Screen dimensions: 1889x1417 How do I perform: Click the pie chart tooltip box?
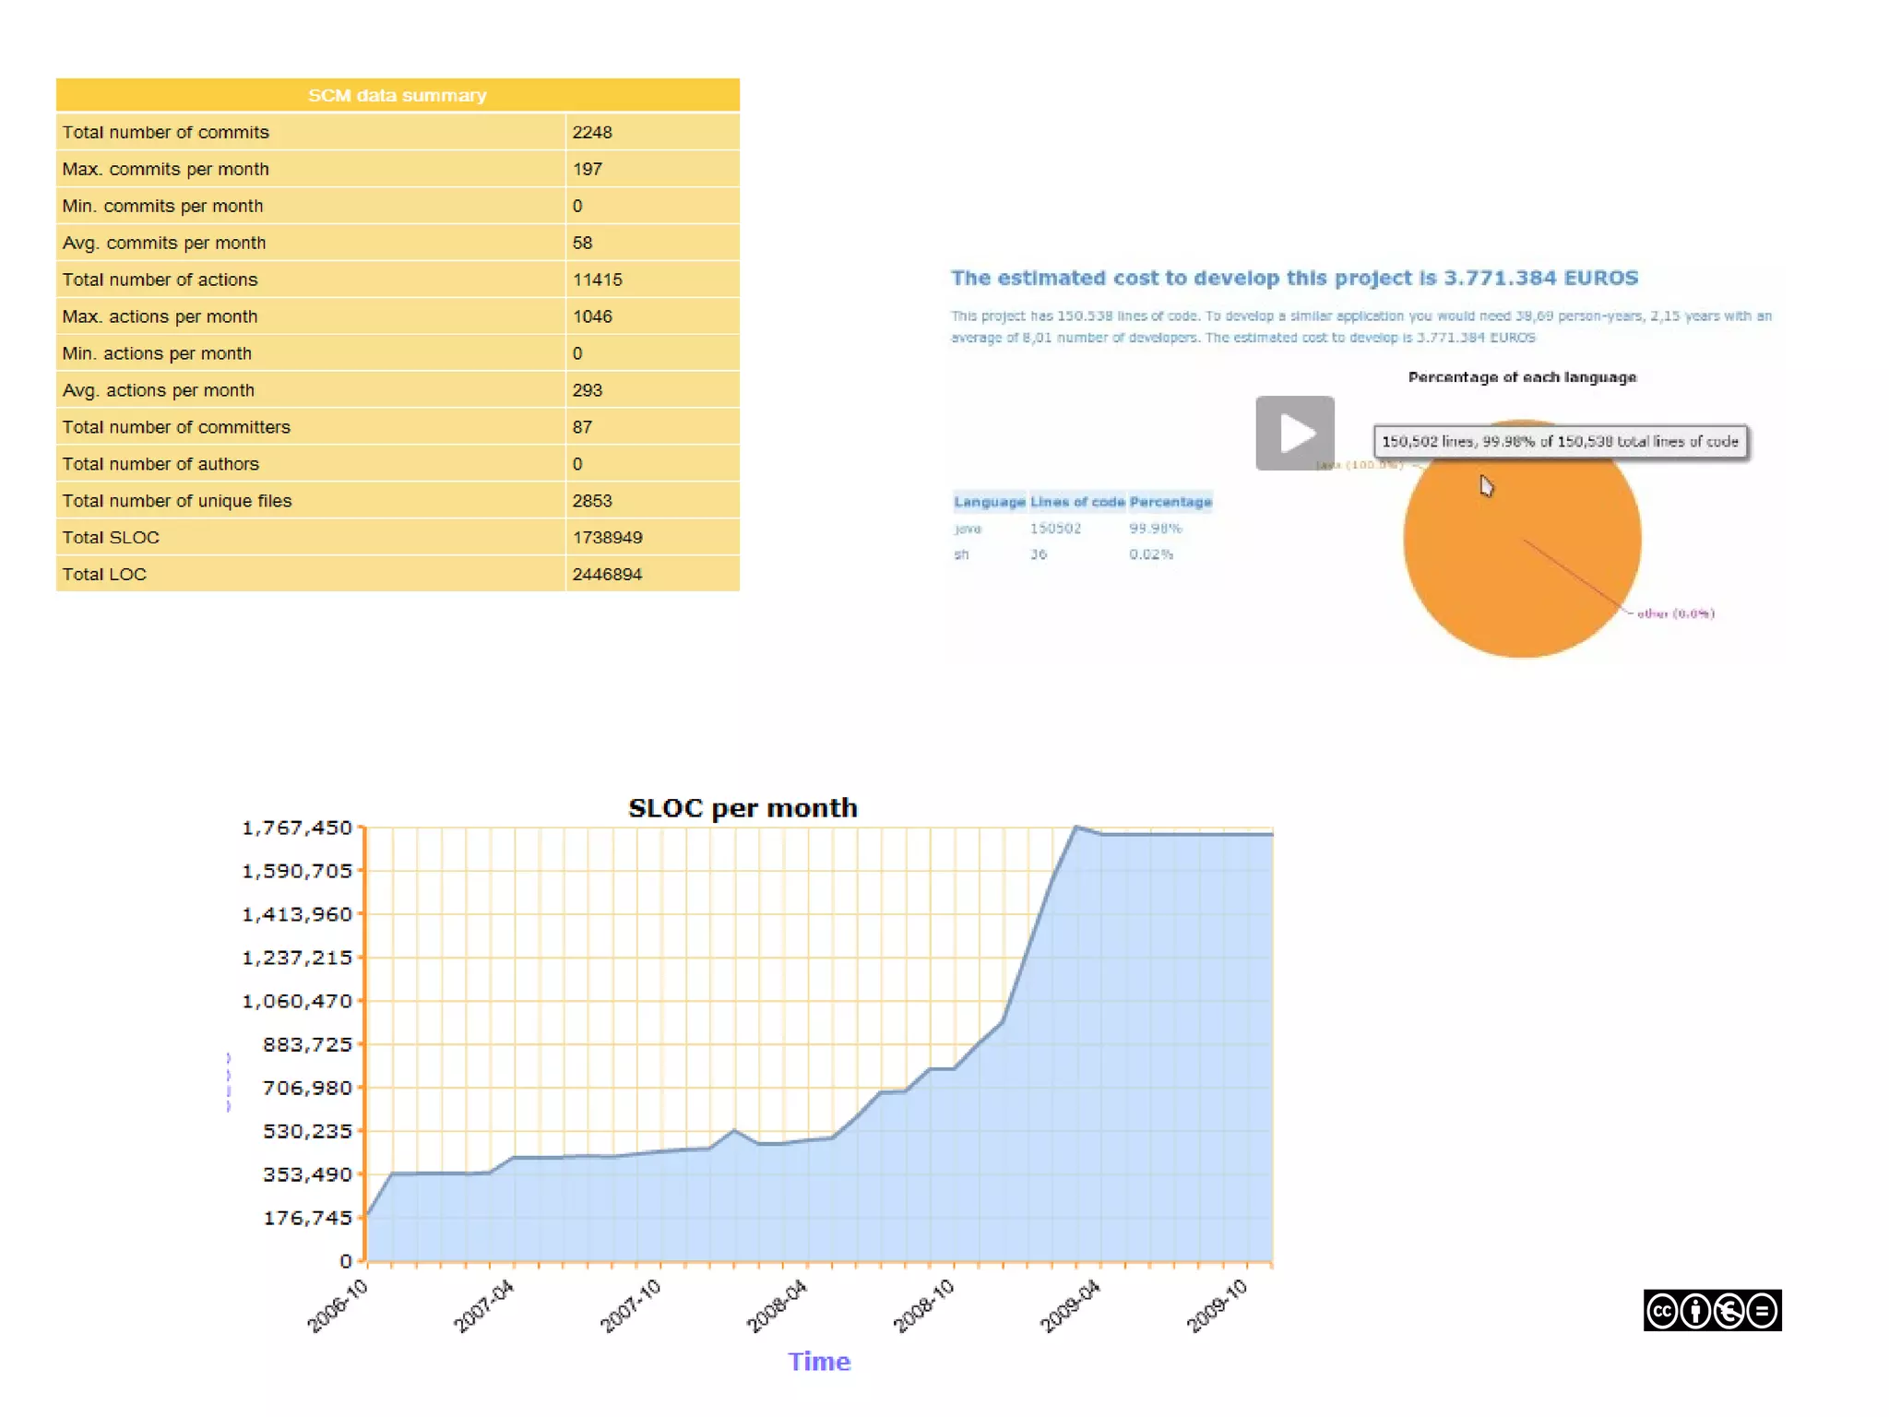[x=1559, y=442]
